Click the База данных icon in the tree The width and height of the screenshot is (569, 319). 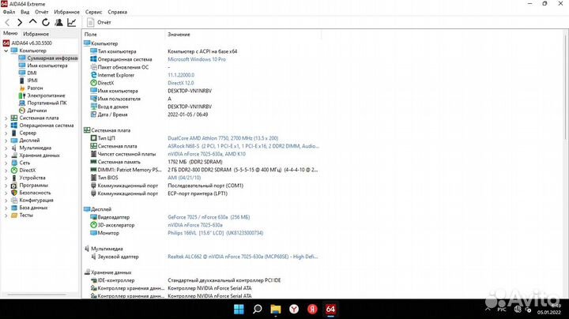coord(14,208)
